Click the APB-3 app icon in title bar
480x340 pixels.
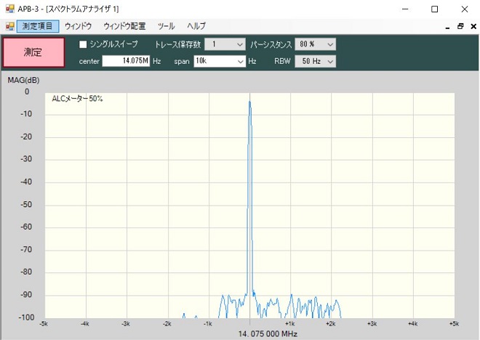point(9,9)
